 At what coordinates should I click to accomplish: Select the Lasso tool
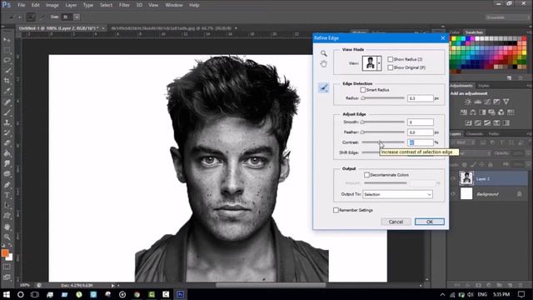click(7, 61)
